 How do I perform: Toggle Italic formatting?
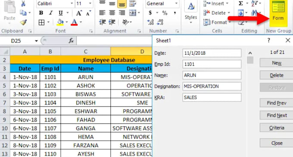point(51,13)
